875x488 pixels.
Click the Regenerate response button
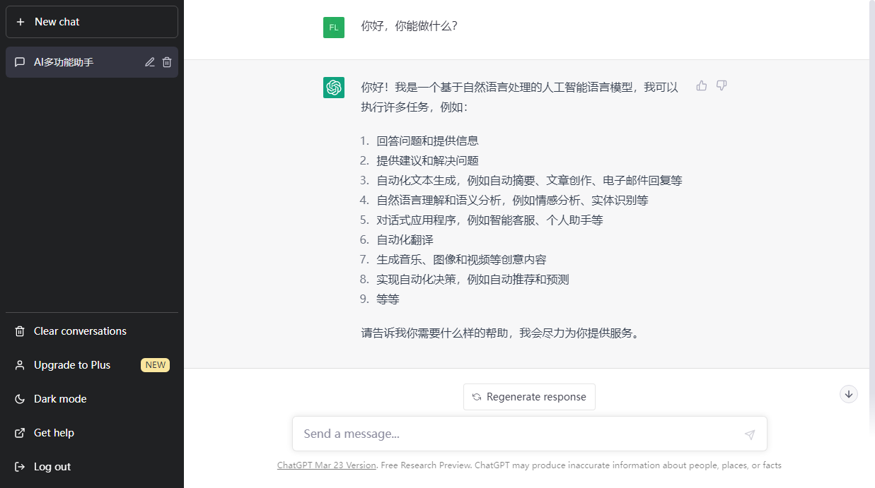[529, 397]
